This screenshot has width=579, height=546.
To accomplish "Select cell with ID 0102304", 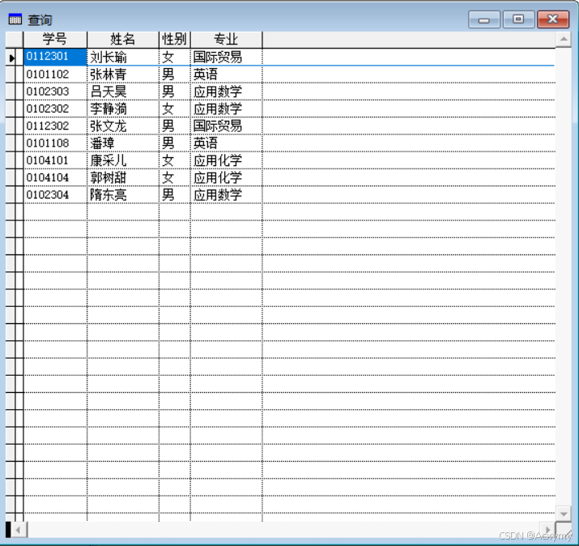I will (x=55, y=194).
